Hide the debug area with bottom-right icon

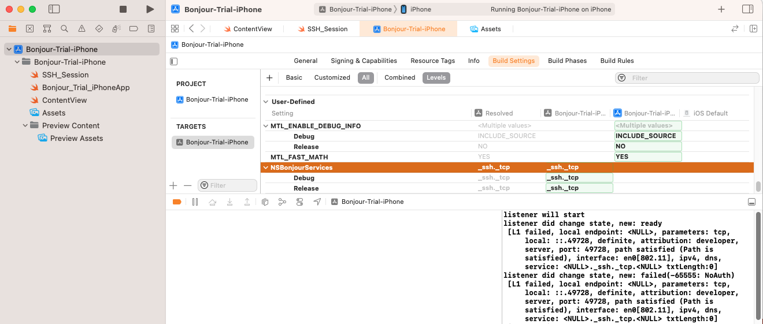(x=751, y=202)
